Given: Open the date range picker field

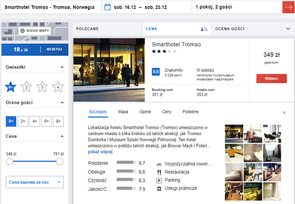Looking at the screenshot, I should point(147,7).
